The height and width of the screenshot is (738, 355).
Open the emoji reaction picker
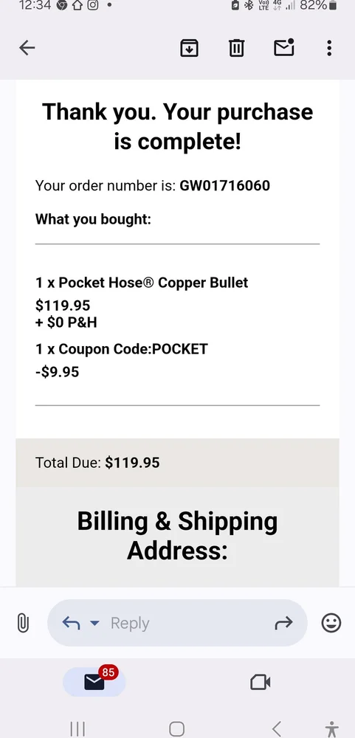click(x=331, y=623)
